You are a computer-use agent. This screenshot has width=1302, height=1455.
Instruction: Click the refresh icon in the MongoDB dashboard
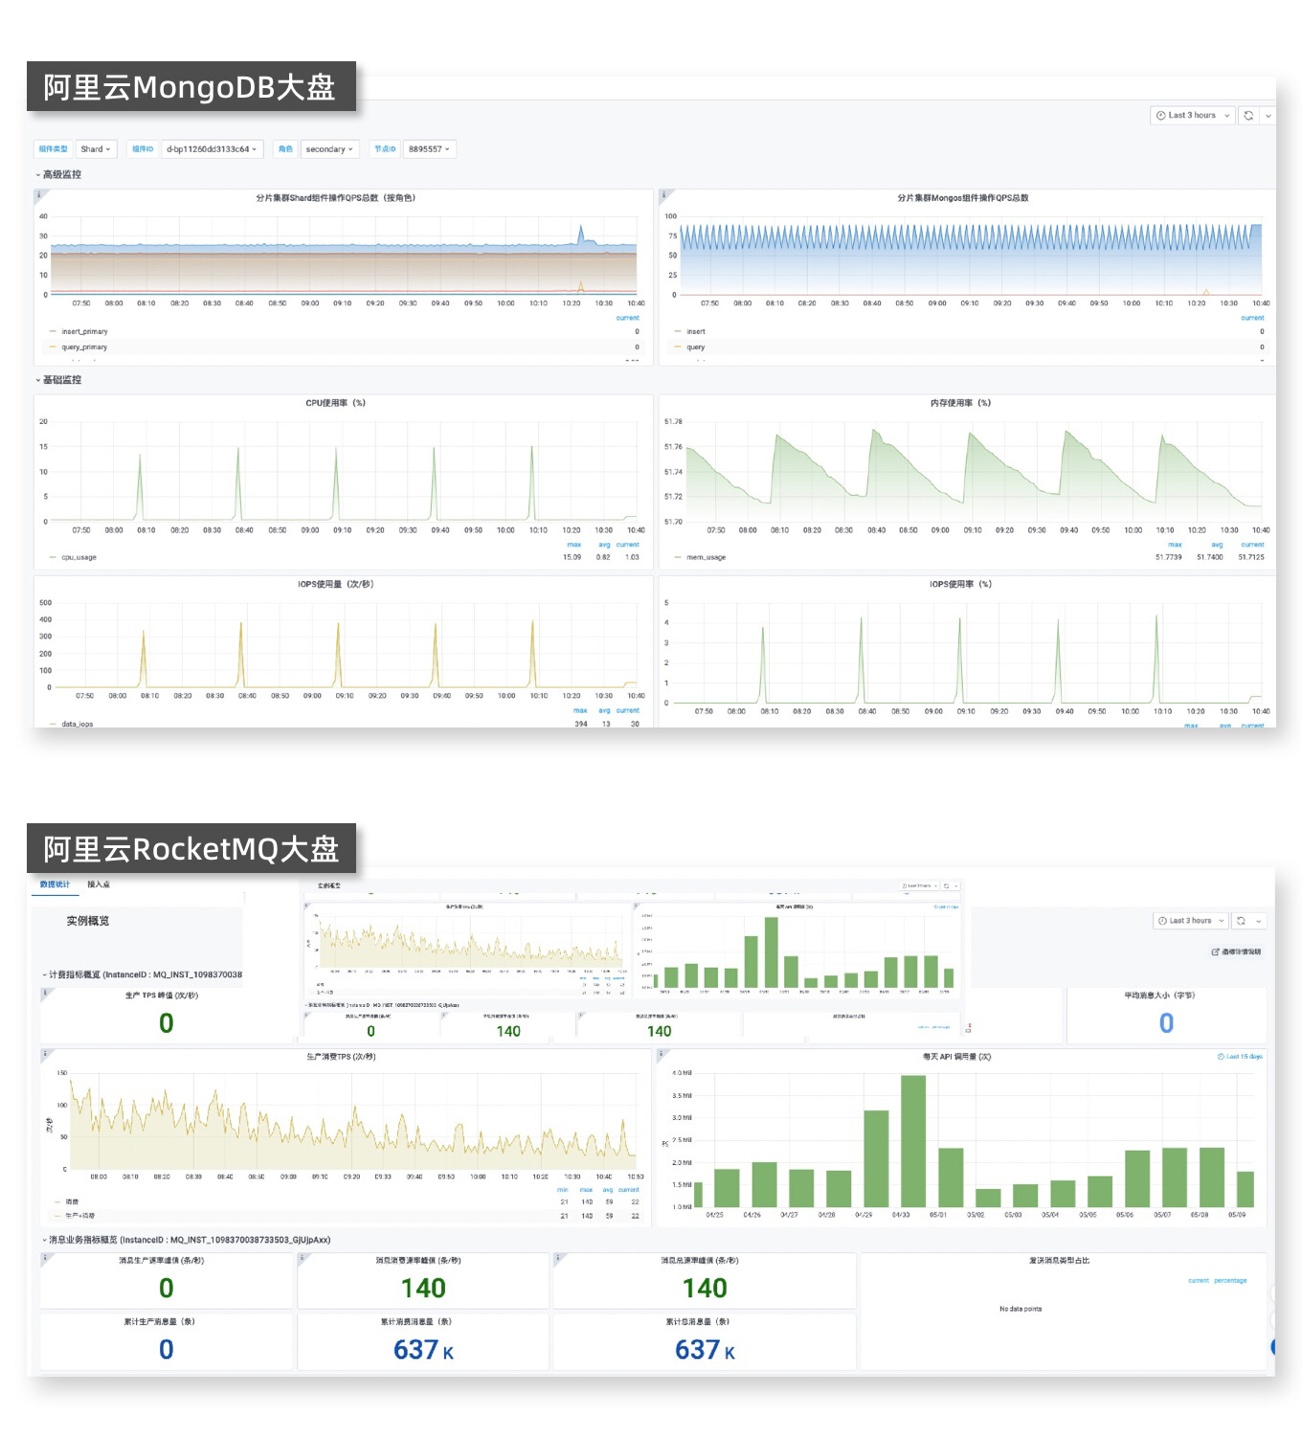coord(1248,115)
